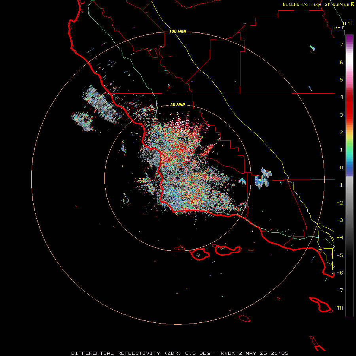
Task: Click the -4 value on color scale
Action: tap(340, 237)
